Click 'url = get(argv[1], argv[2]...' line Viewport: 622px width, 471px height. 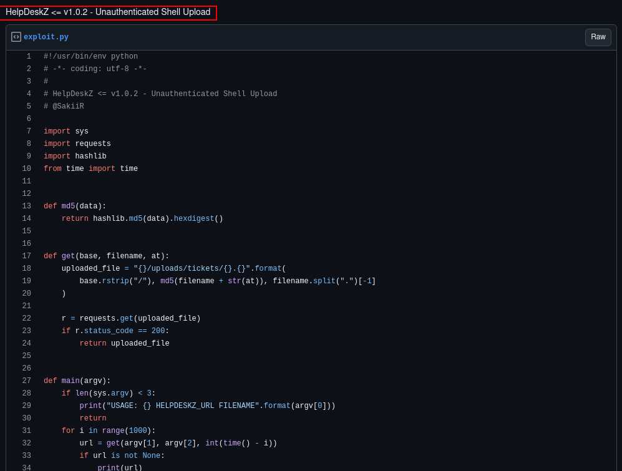click(x=178, y=443)
